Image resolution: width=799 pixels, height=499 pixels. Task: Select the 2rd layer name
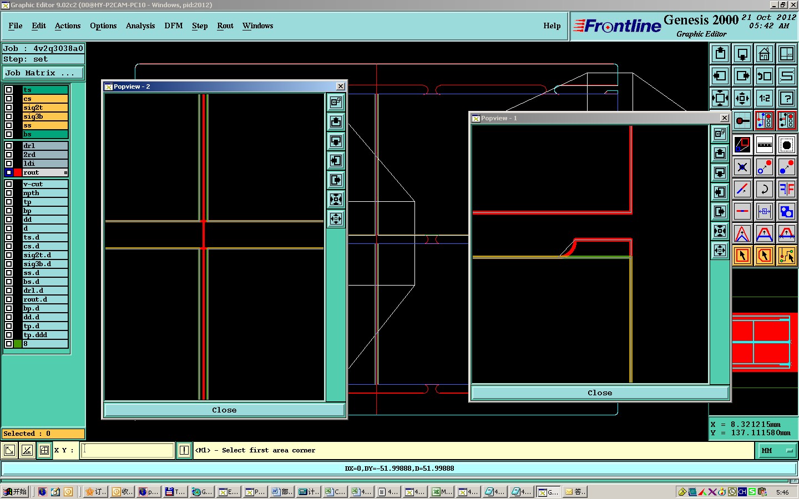coord(45,155)
